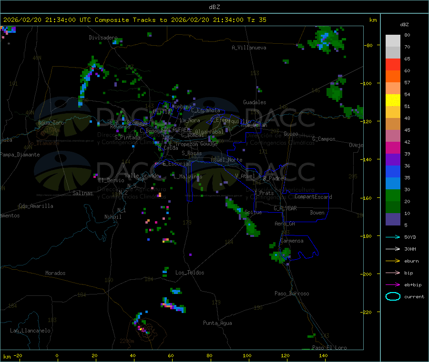Click the 50YD legend label
Screen dimensions: 429x362
410,237
